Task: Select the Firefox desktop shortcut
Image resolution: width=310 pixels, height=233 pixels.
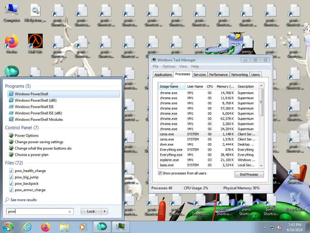Action: point(12,44)
